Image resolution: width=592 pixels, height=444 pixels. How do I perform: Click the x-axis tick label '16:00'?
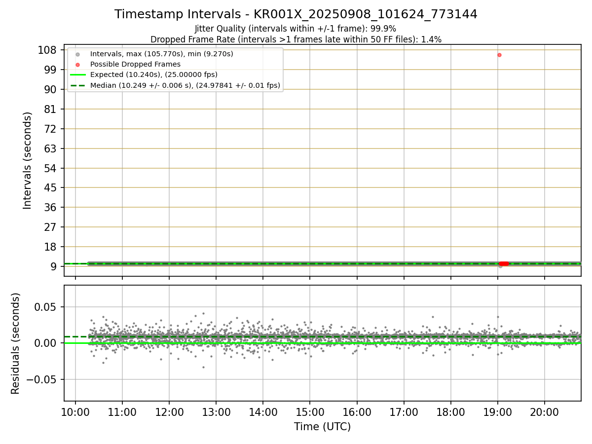pos(357,412)
